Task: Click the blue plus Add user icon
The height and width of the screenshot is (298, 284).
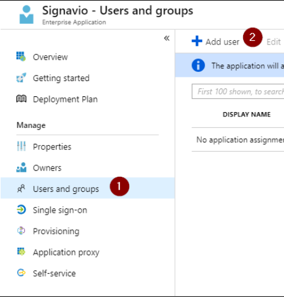Action: (197, 41)
